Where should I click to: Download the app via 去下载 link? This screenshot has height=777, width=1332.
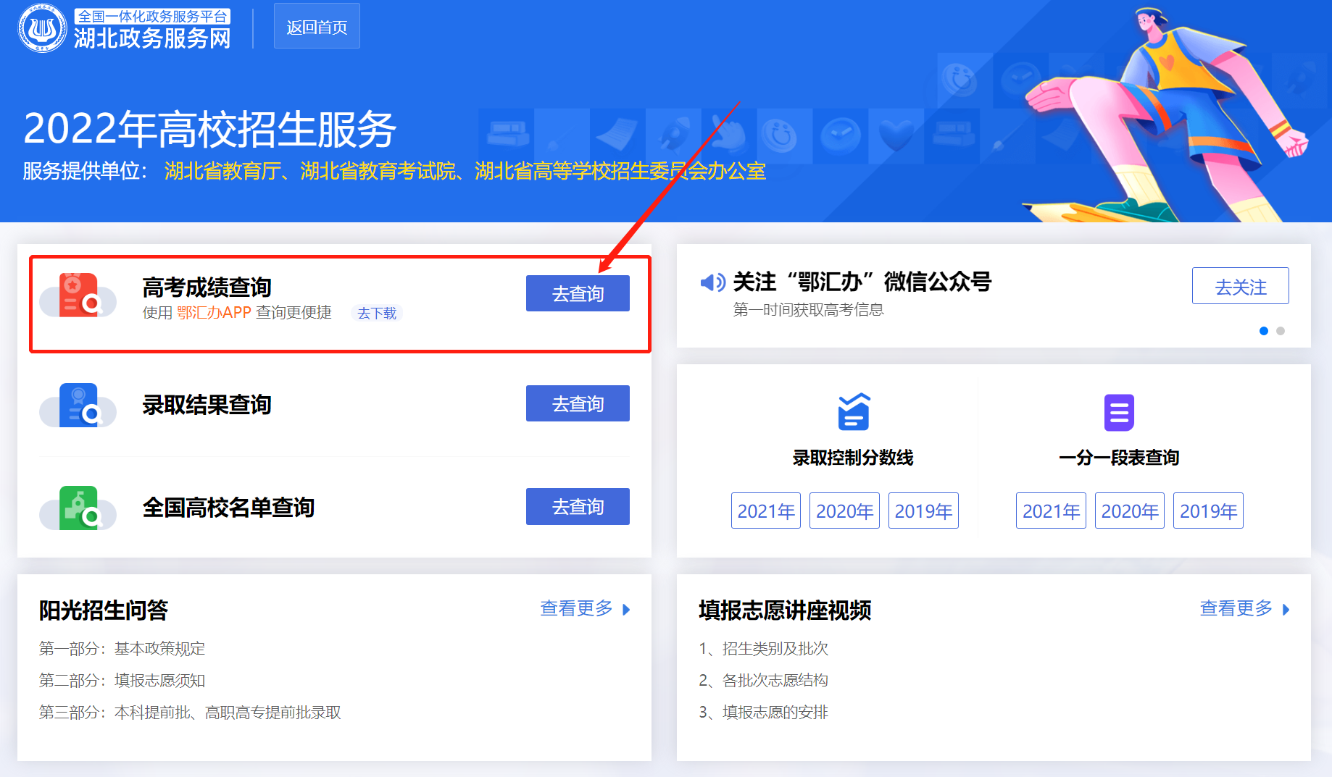coord(377,313)
